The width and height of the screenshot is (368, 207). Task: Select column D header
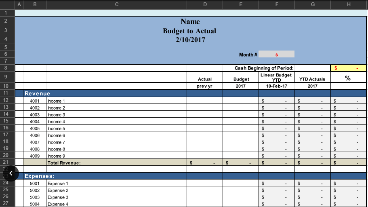[x=205, y=4]
